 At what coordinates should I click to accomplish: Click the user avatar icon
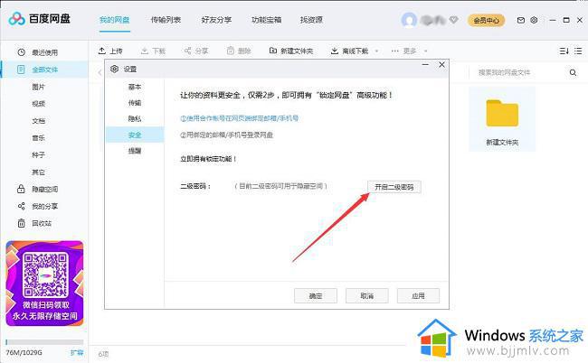point(409,20)
